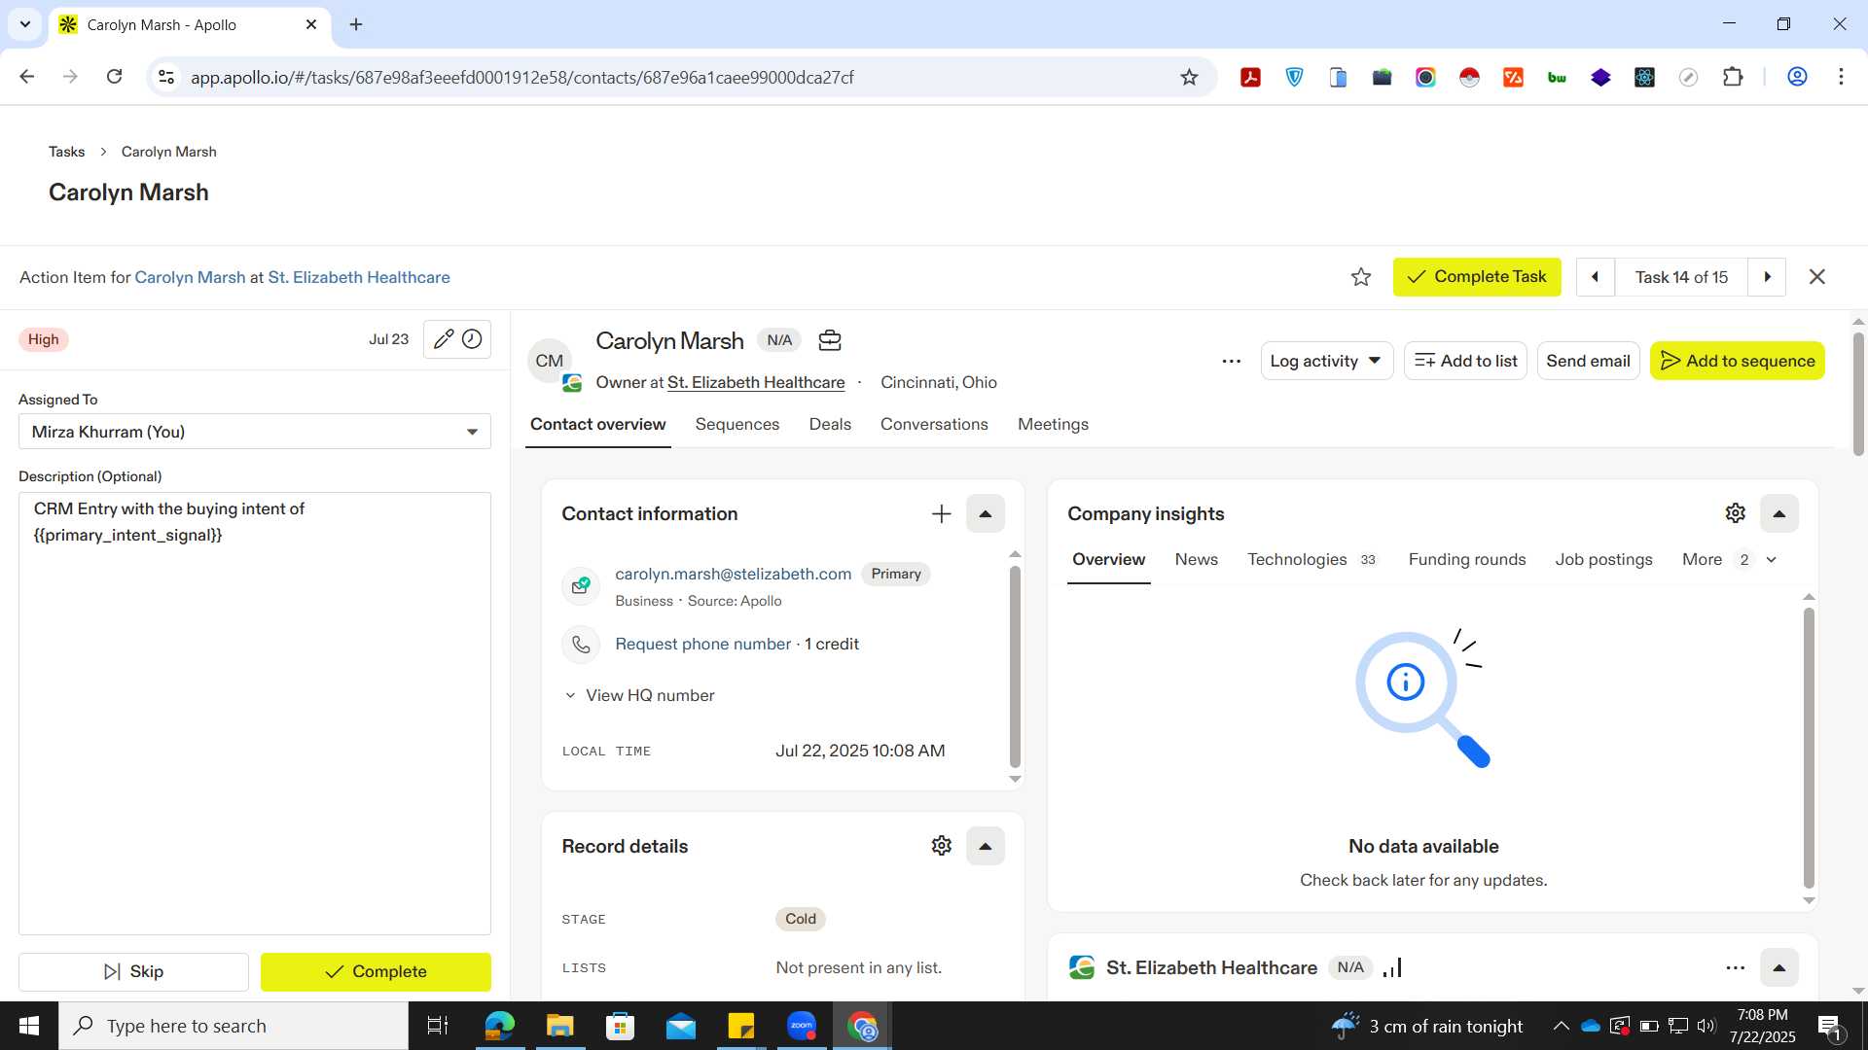This screenshot has width=1868, height=1050.
Task: Click Add to sequence button
Action: 1737,361
